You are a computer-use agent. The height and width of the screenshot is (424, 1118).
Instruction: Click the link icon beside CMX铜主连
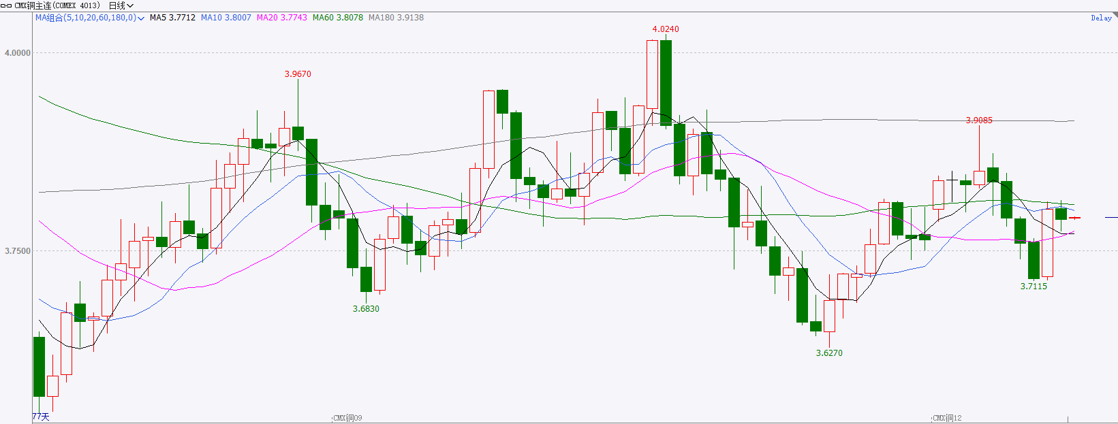[6, 5]
